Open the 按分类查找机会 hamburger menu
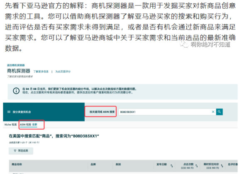The height and width of the screenshot is (174, 249). click(9, 112)
